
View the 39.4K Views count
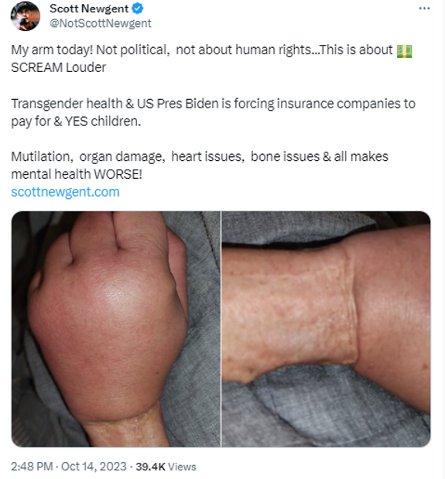click(x=166, y=467)
